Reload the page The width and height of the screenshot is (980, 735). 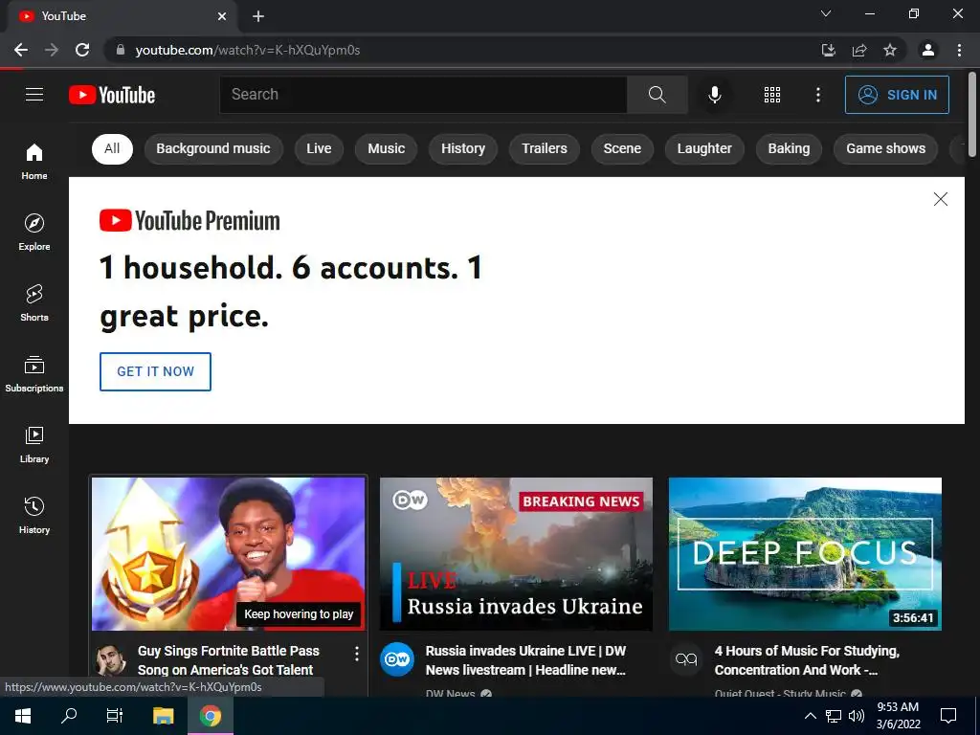[82, 50]
